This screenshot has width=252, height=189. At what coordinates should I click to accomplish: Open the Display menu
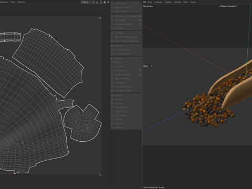pos(168,2)
